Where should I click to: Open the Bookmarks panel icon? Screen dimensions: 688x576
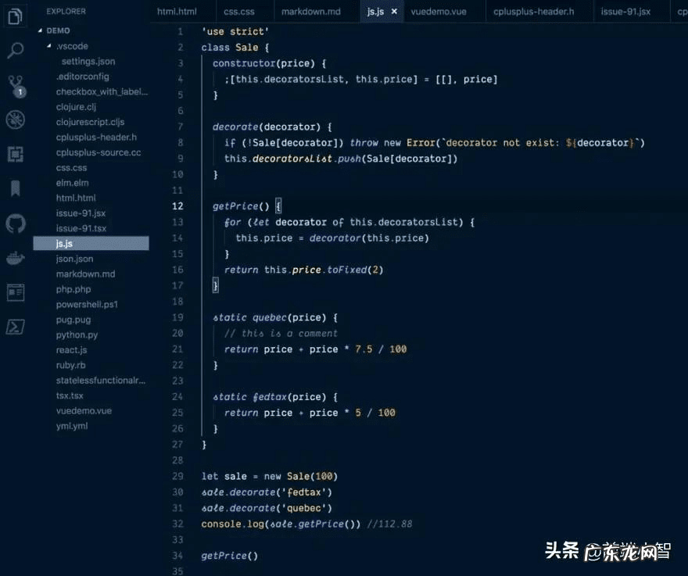15,188
